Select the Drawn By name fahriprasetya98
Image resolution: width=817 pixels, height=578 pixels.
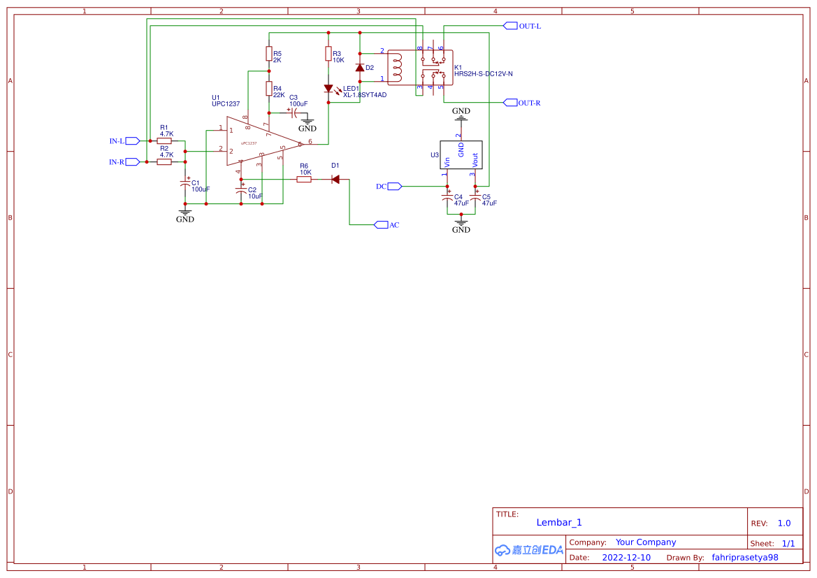tap(745, 557)
